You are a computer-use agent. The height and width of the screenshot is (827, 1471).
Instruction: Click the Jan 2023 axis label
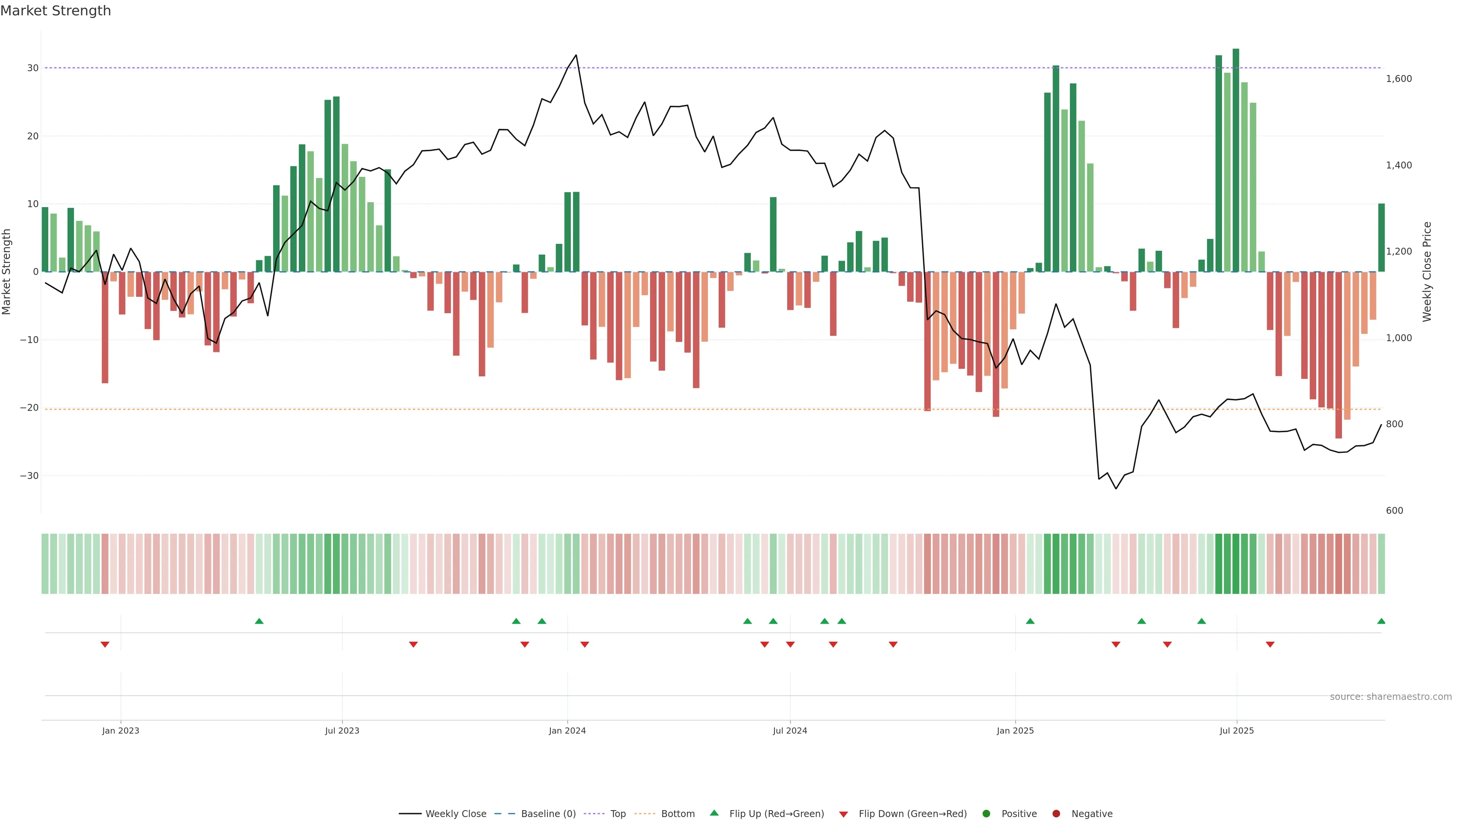coord(121,731)
